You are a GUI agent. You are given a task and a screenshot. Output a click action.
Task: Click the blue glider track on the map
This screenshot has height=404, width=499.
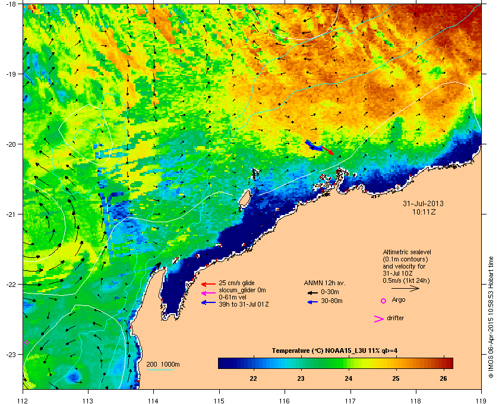(x=313, y=146)
